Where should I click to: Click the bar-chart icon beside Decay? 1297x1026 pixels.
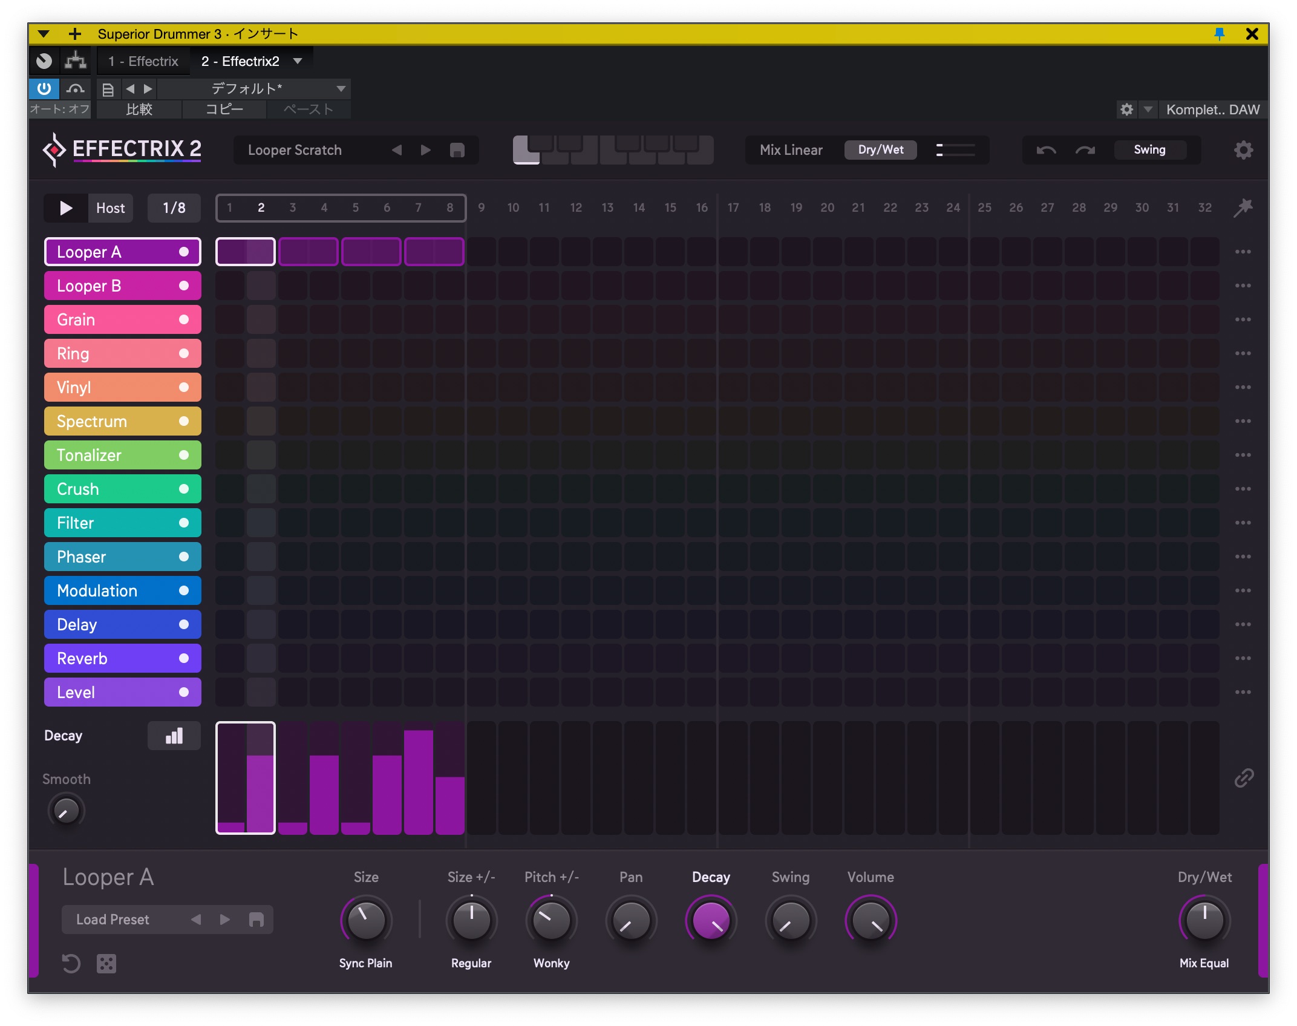(174, 736)
